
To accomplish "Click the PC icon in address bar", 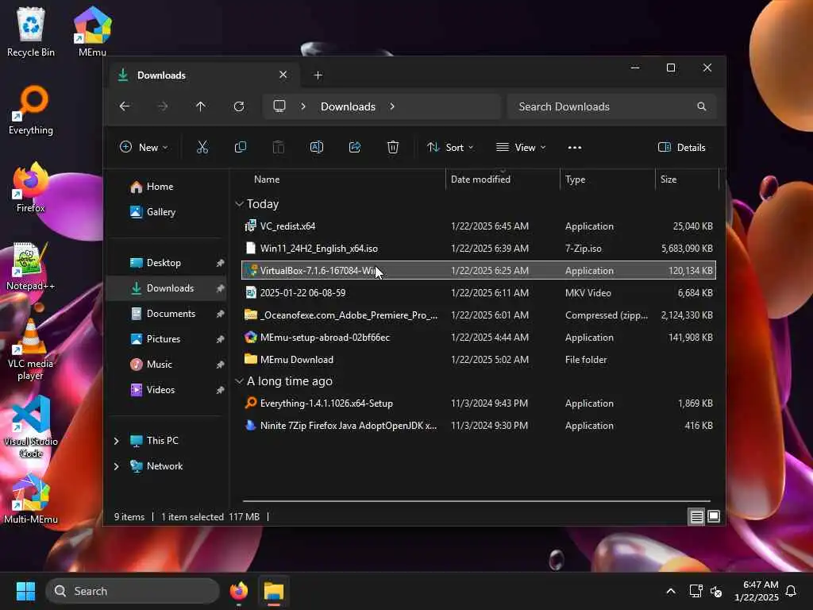I will [x=279, y=106].
